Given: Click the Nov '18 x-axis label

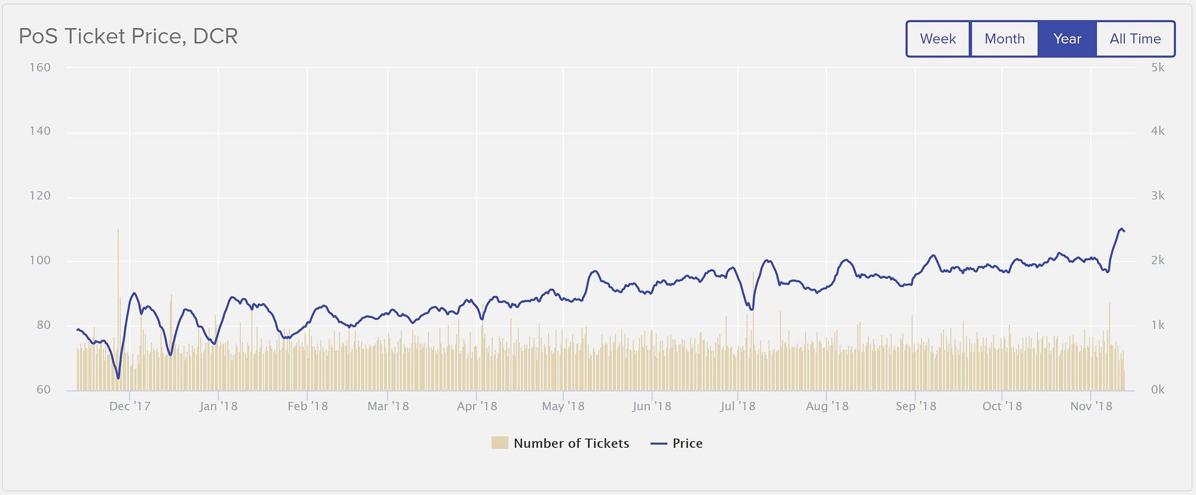Looking at the screenshot, I should click(1091, 406).
